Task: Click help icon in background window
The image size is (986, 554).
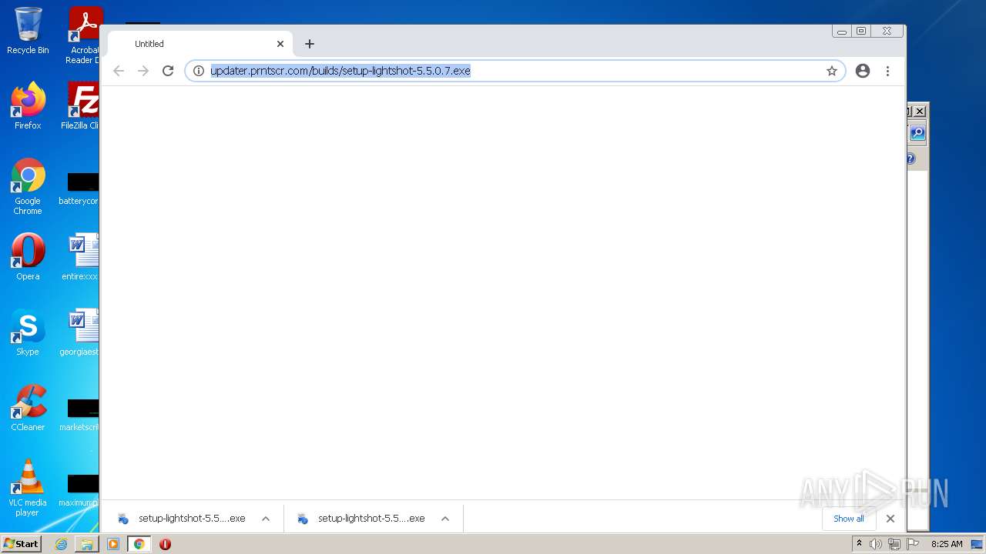Action: [911, 159]
